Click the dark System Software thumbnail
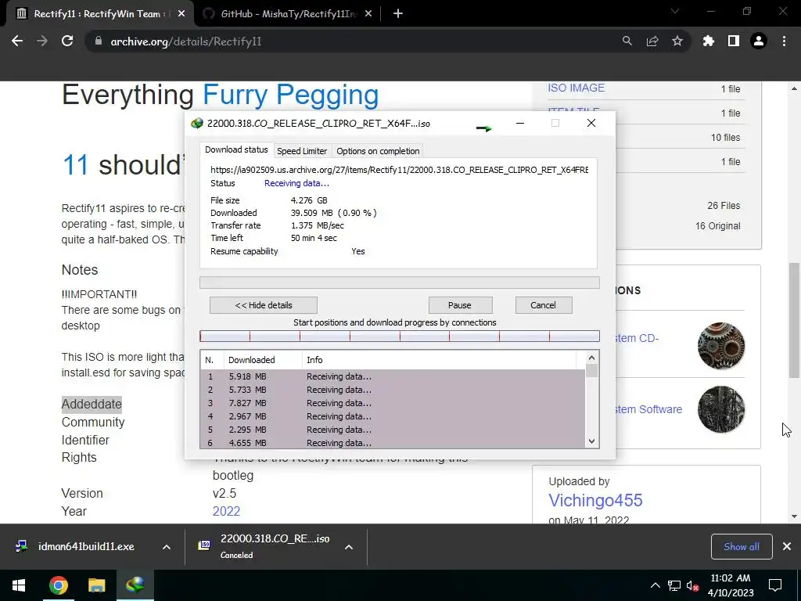This screenshot has height=601, width=801. click(720, 409)
